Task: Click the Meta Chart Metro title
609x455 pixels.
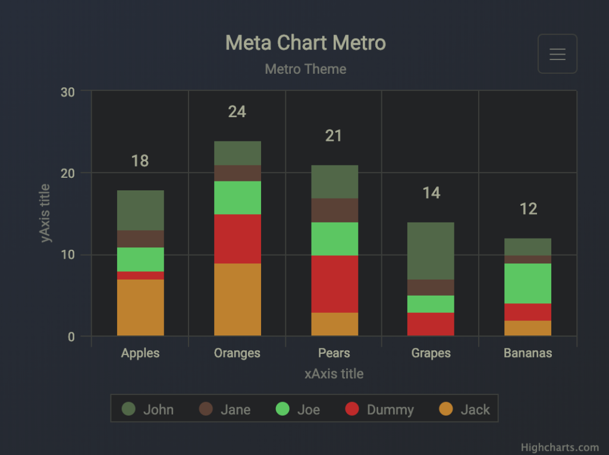Action: (x=306, y=43)
